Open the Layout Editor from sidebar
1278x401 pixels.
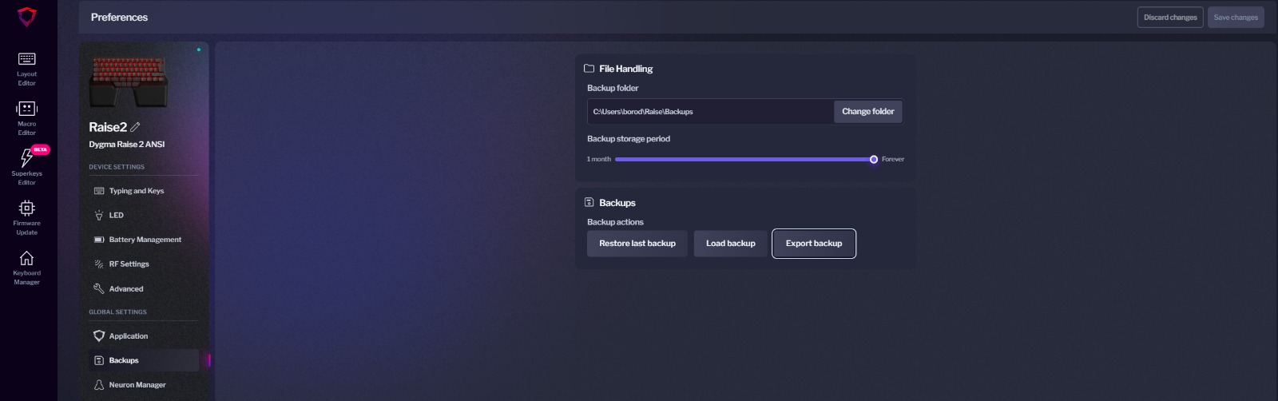pyautogui.click(x=26, y=69)
